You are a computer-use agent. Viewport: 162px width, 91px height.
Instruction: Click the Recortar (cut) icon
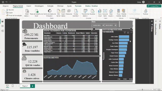tap(7, 10)
